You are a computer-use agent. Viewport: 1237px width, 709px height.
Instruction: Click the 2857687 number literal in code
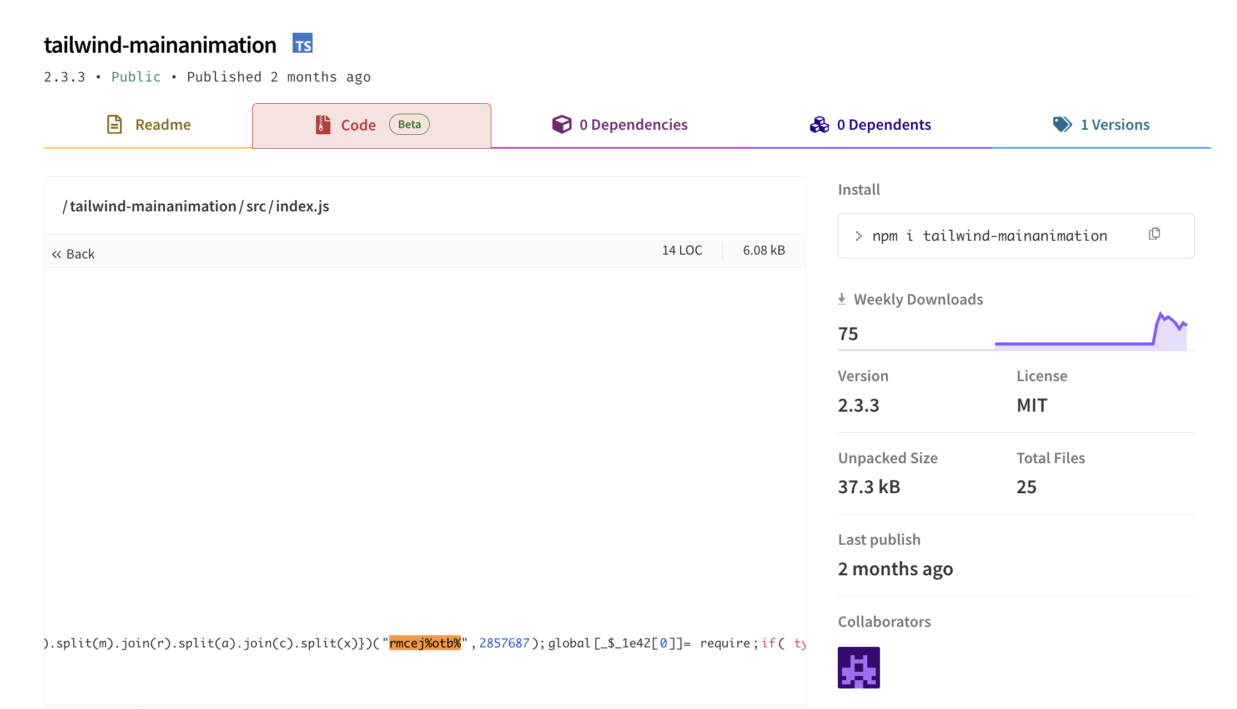click(504, 643)
